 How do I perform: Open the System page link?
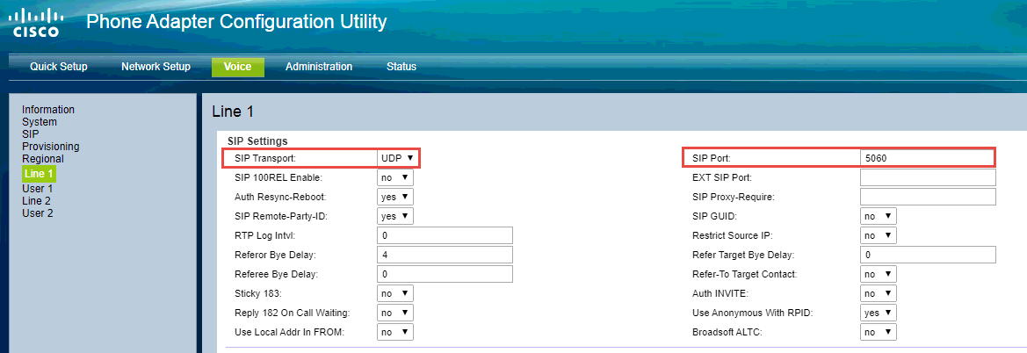[40, 122]
